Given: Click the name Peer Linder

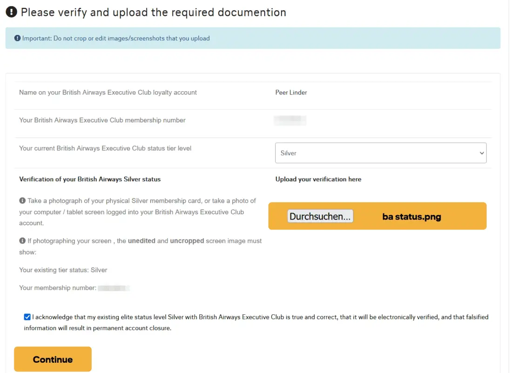Looking at the screenshot, I should [291, 93].
